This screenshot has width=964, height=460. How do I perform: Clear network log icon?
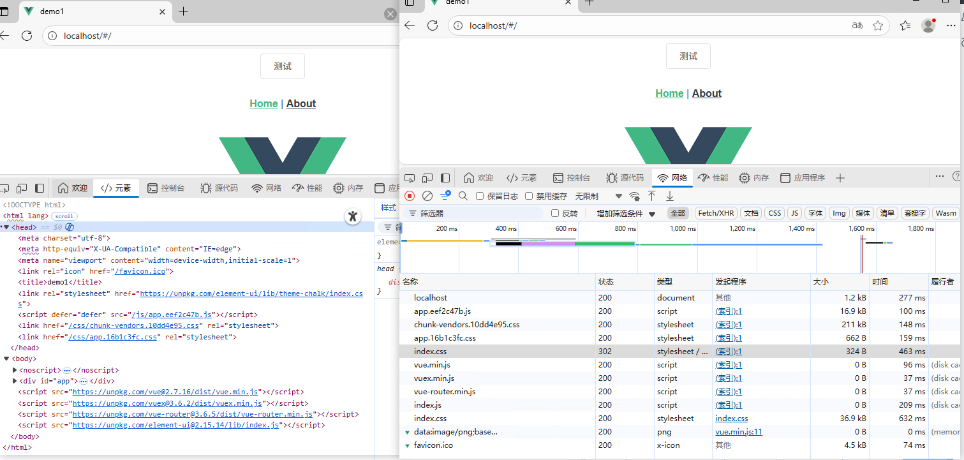click(x=427, y=196)
